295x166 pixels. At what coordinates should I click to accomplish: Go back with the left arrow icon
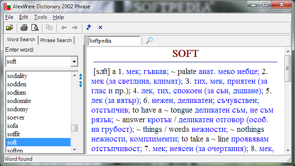click(64, 28)
